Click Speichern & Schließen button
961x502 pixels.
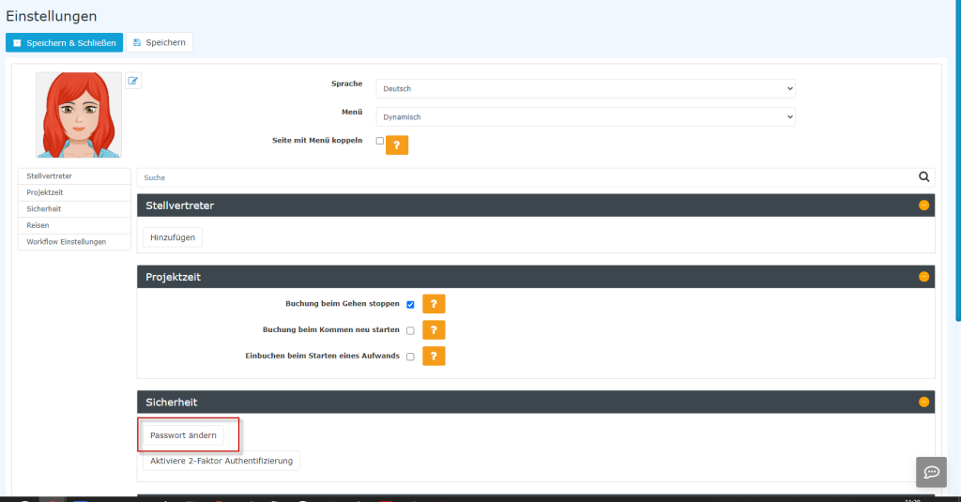click(64, 43)
